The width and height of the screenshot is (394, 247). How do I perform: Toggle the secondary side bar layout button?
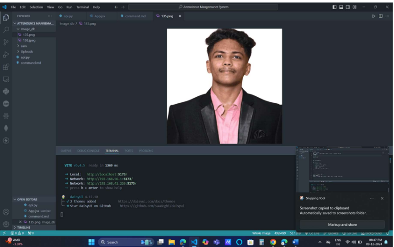tap(348, 7)
